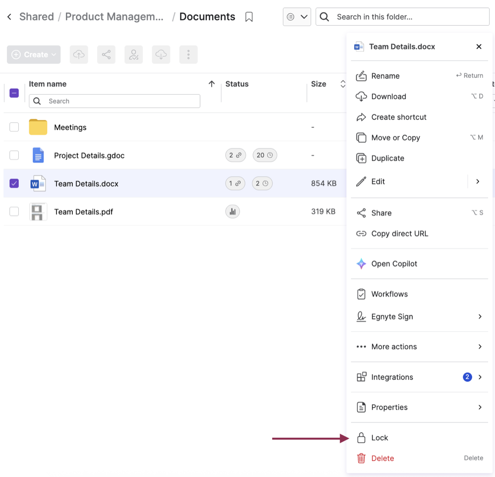Screen dimensions: 495x477
Task: Expand the search filter dropdown
Action: pyautogui.click(x=297, y=17)
